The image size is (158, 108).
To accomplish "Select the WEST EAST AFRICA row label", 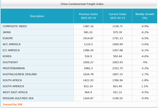I will pos(15,92).
